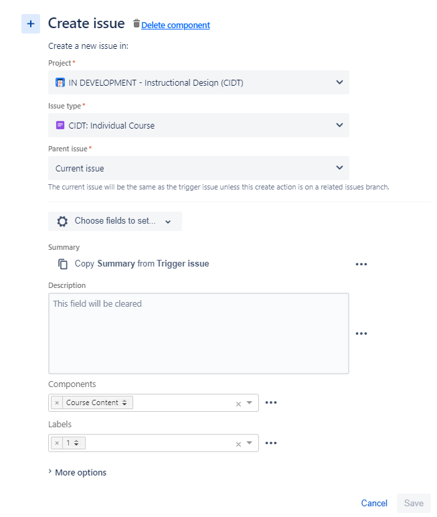The image size is (437, 517).
Task: Click the Delete component link
Action: pyautogui.click(x=175, y=25)
